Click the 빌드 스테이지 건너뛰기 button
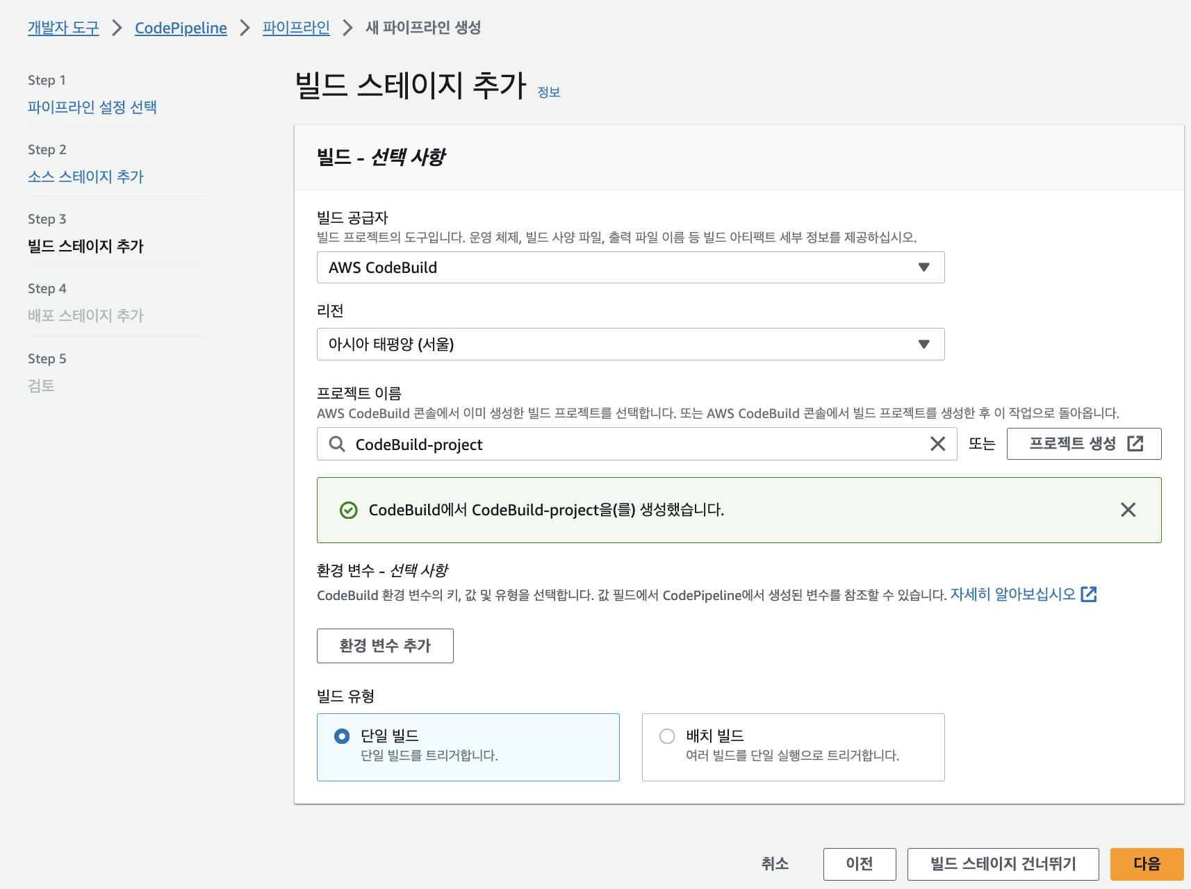The width and height of the screenshot is (1191, 889). (1002, 864)
